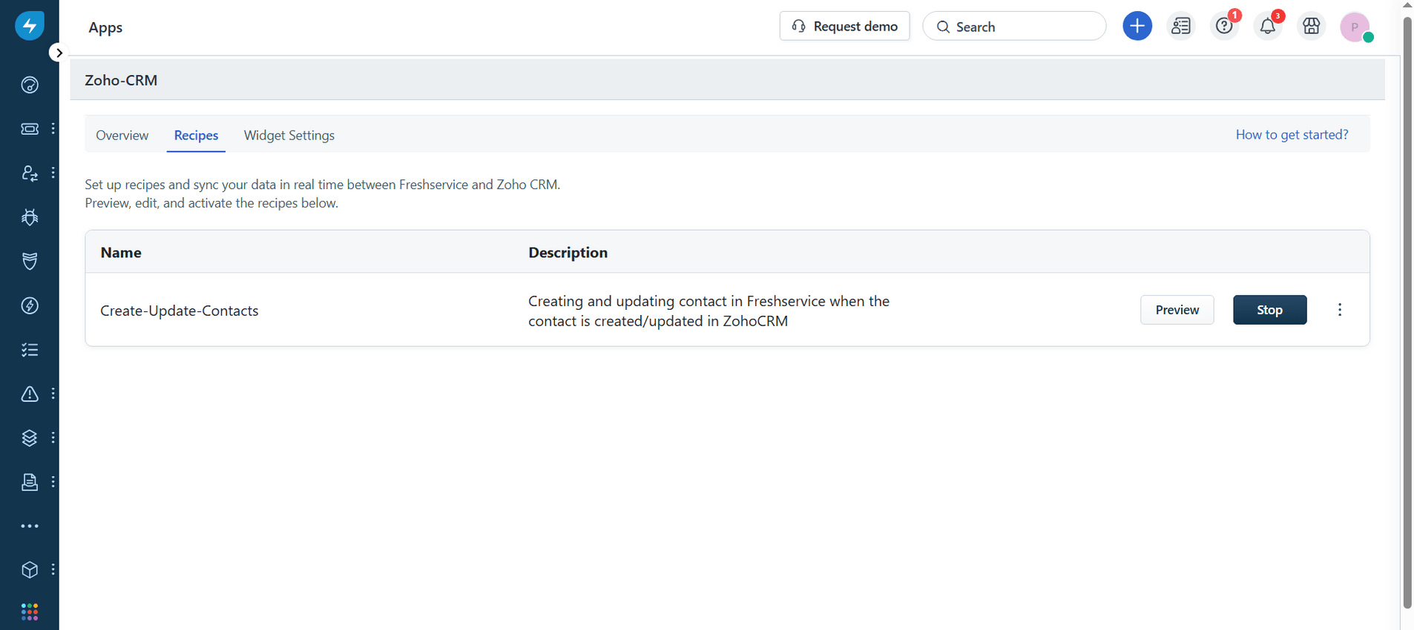Expand submenu dots beside cube icon
This screenshot has width=1414, height=630.
pyautogui.click(x=53, y=569)
